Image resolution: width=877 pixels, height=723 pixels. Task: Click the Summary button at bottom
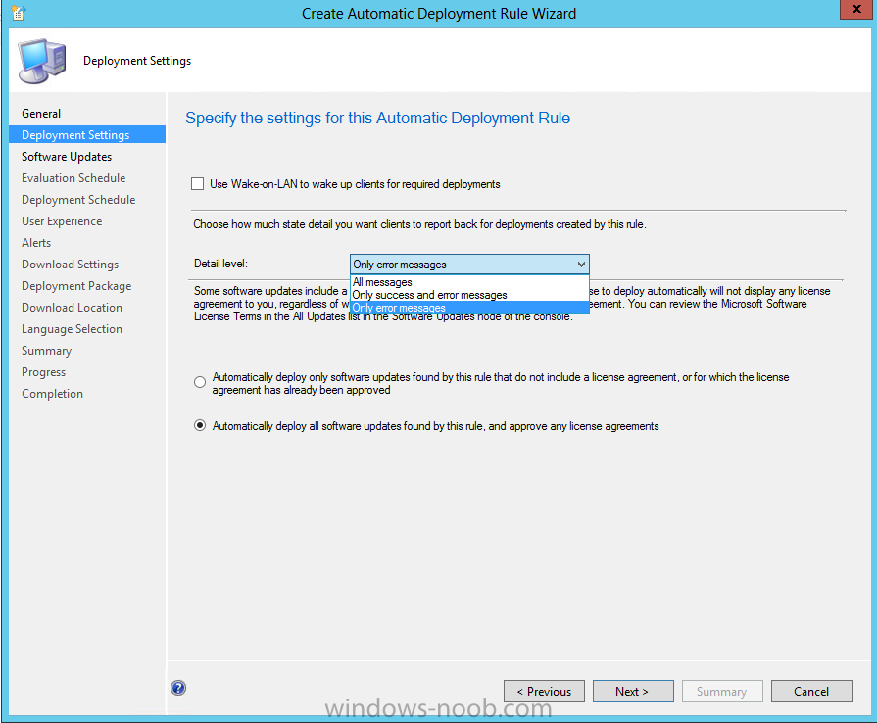click(x=722, y=691)
